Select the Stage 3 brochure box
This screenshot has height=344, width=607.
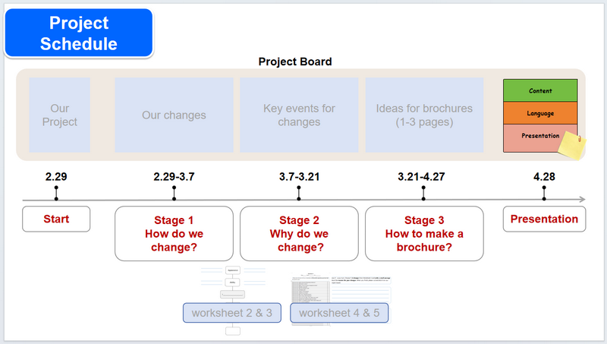click(425, 233)
